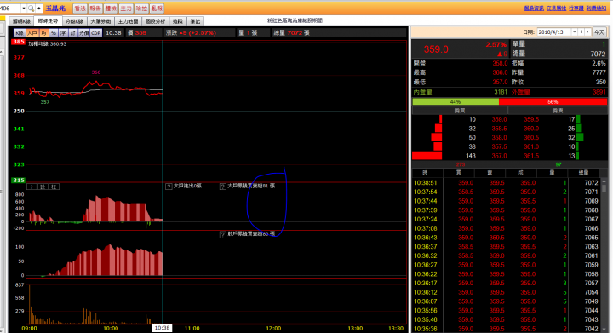Click the 10:35:56 trade row

point(507,311)
